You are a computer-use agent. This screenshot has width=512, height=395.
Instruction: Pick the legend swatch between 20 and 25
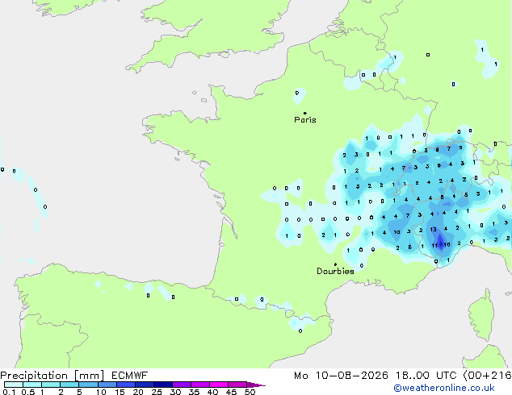[145, 385]
